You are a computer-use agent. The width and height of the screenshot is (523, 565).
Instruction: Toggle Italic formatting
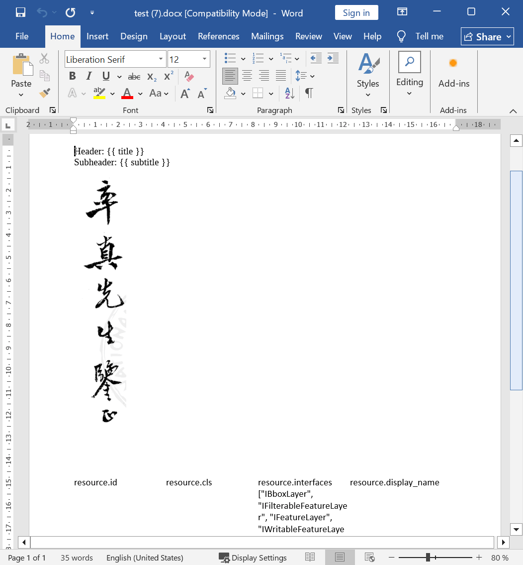click(x=89, y=76)
